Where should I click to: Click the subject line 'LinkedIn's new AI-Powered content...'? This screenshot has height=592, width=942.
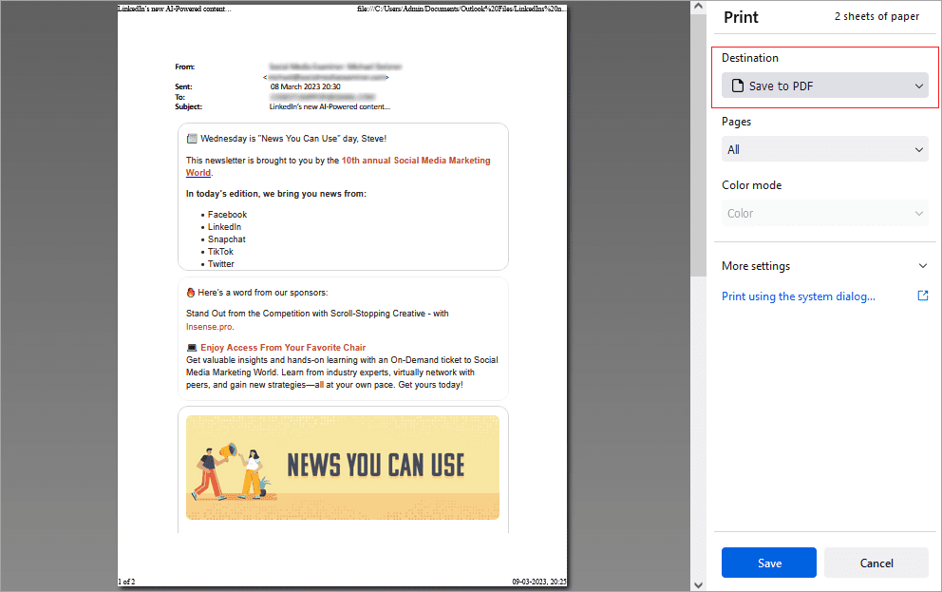(330, 106)
